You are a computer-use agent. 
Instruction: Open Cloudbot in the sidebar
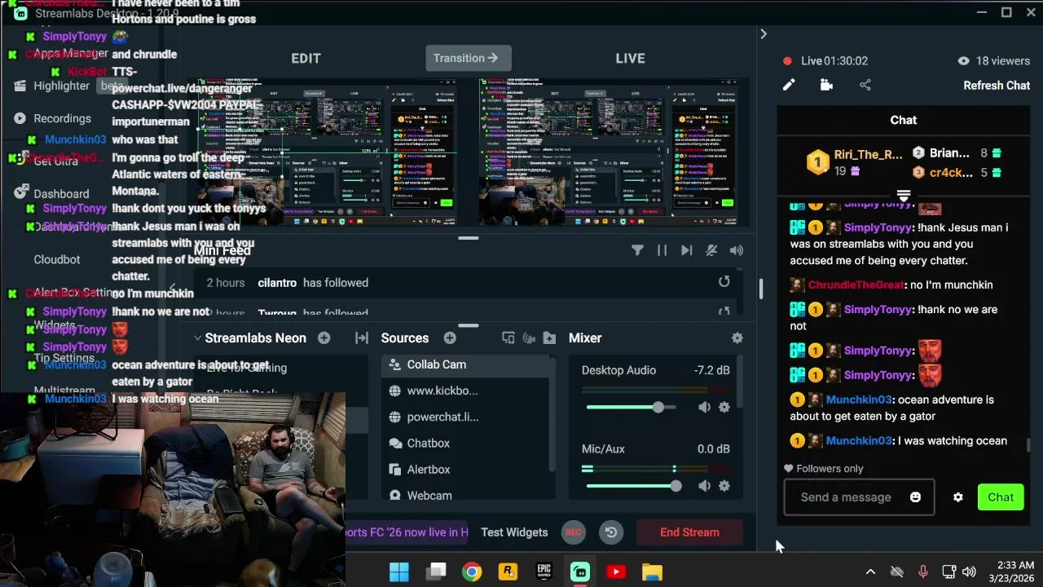[57, 259]
